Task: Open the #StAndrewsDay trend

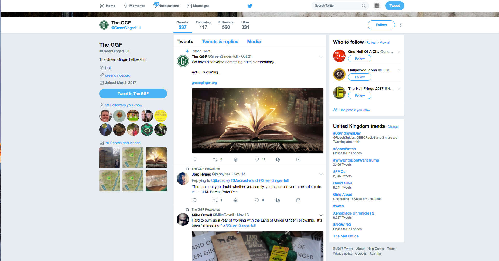Action: [347, 133]
